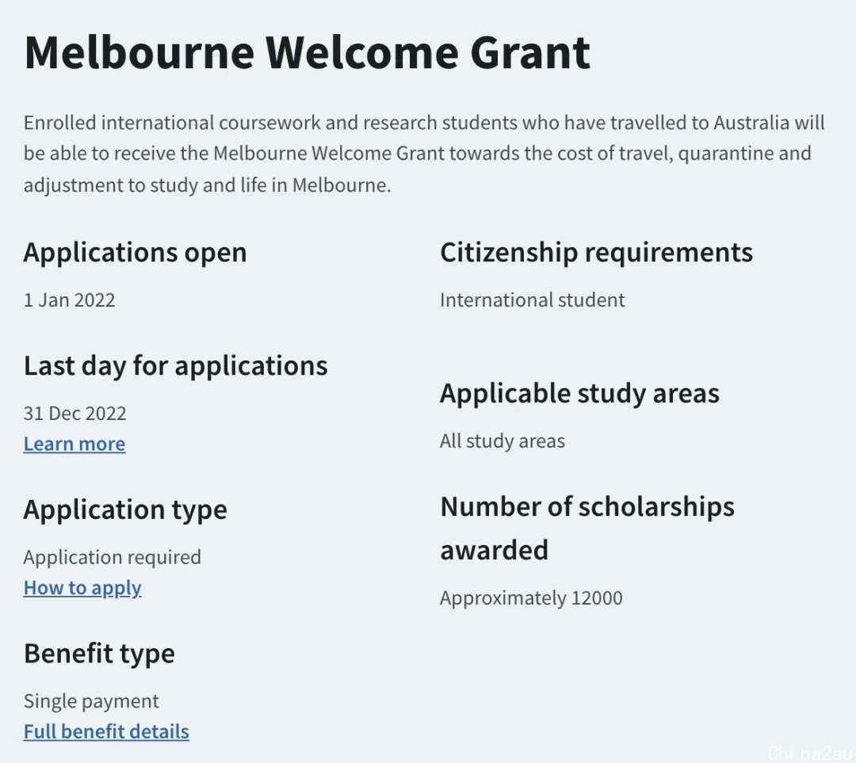Click Application required text
This screenshot has width=856, height=763.
[x=113, y=557]
